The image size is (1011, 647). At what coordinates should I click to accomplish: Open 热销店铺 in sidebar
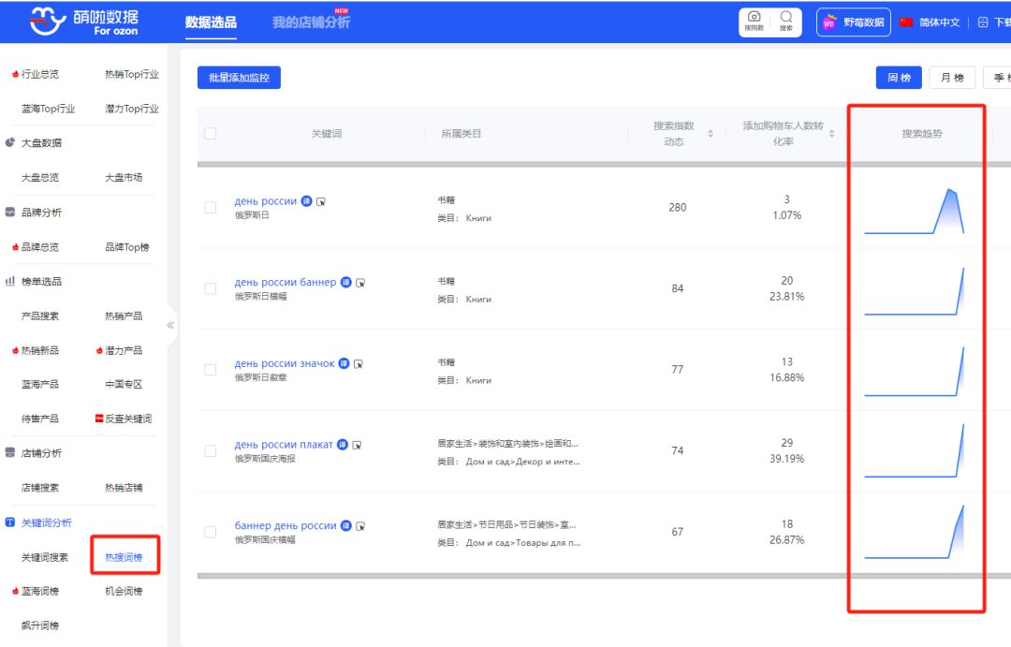[x=124, y=488]
